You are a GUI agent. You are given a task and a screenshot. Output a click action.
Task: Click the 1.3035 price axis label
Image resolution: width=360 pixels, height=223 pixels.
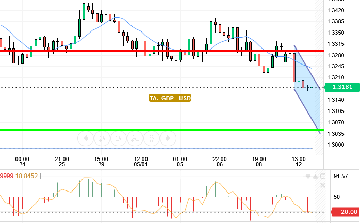tap(336, 134)
